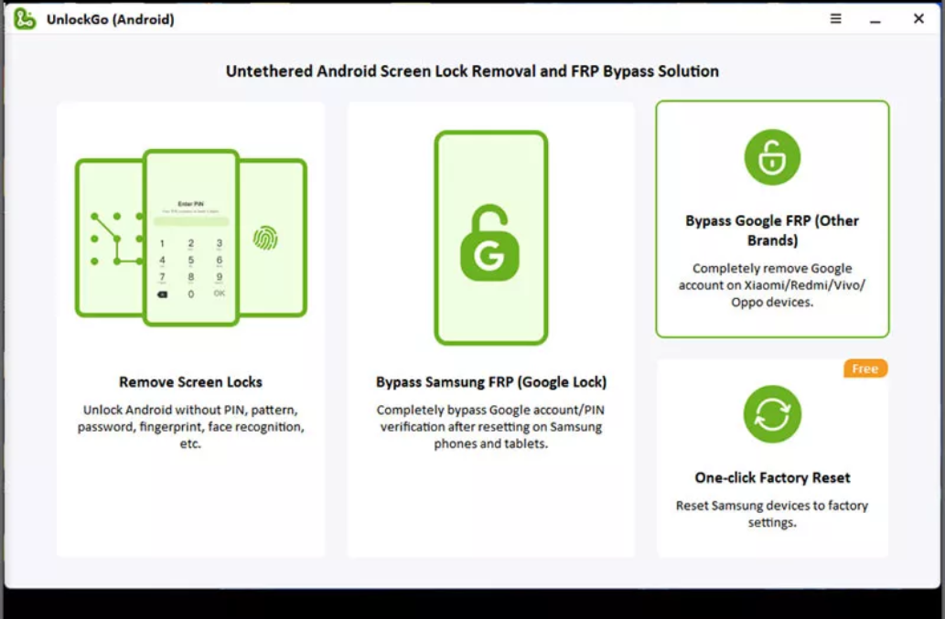
Task: Click "Completely remove Google account on Xiaomi" text
Action: pyautogui.click(x=772, y=284)
